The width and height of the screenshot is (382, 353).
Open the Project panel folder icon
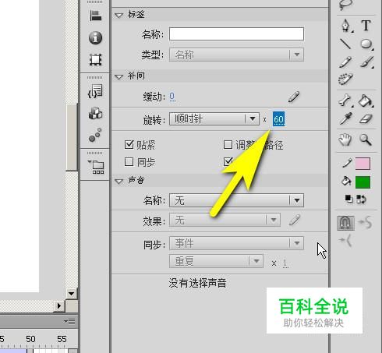point(96,167)
